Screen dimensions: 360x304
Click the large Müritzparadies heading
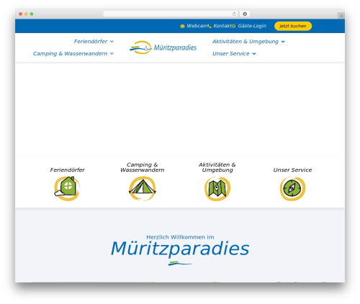tap(180, 249)
